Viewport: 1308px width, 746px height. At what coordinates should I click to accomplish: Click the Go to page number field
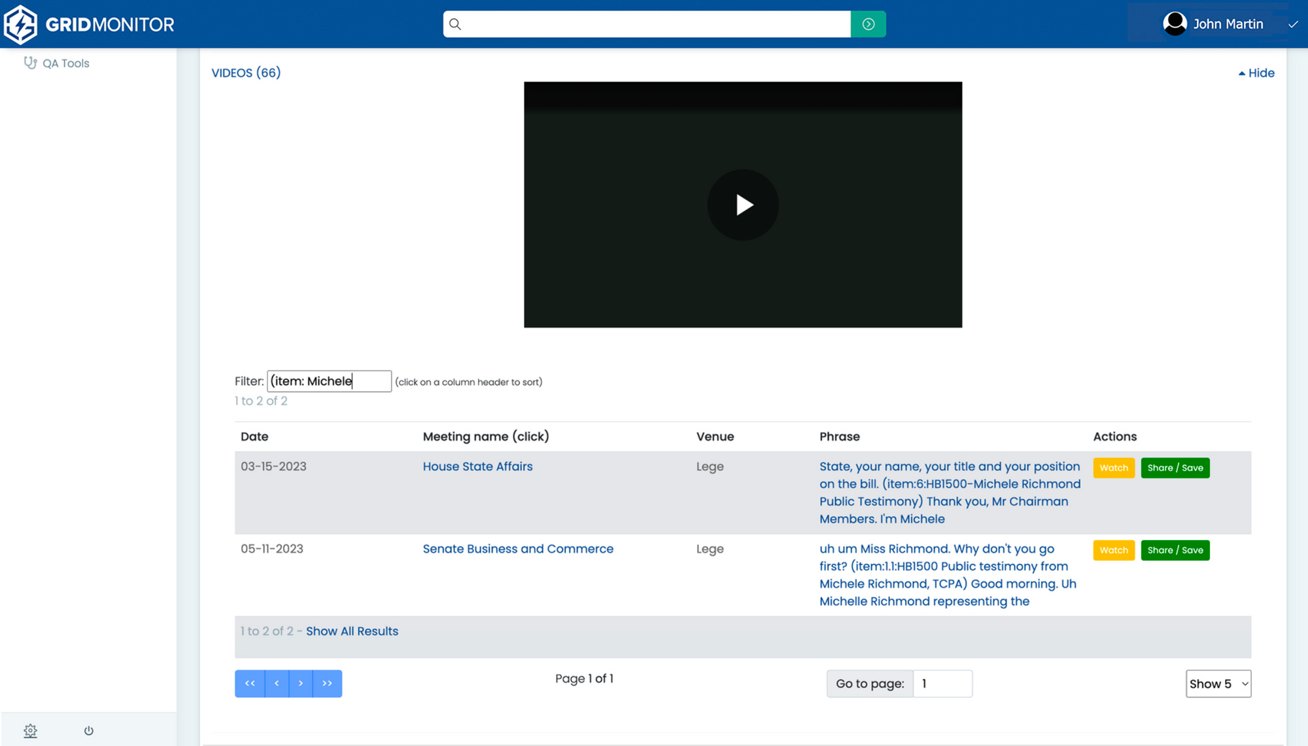pos(942,684)
